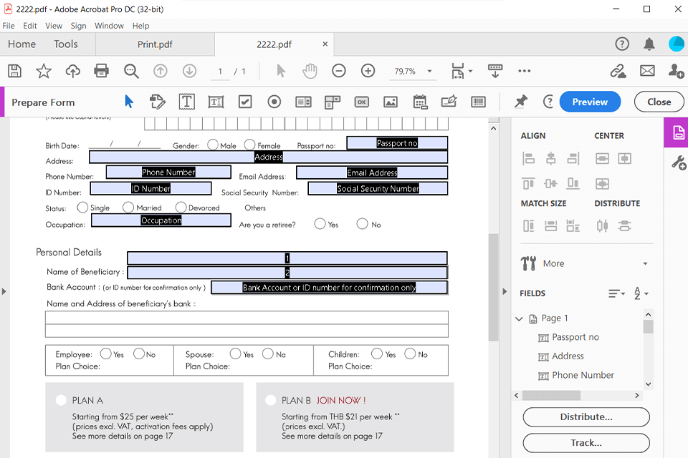Select the Devorced status radio button
The width and height of the screenshot is (688, 458).
pos(181,208)
